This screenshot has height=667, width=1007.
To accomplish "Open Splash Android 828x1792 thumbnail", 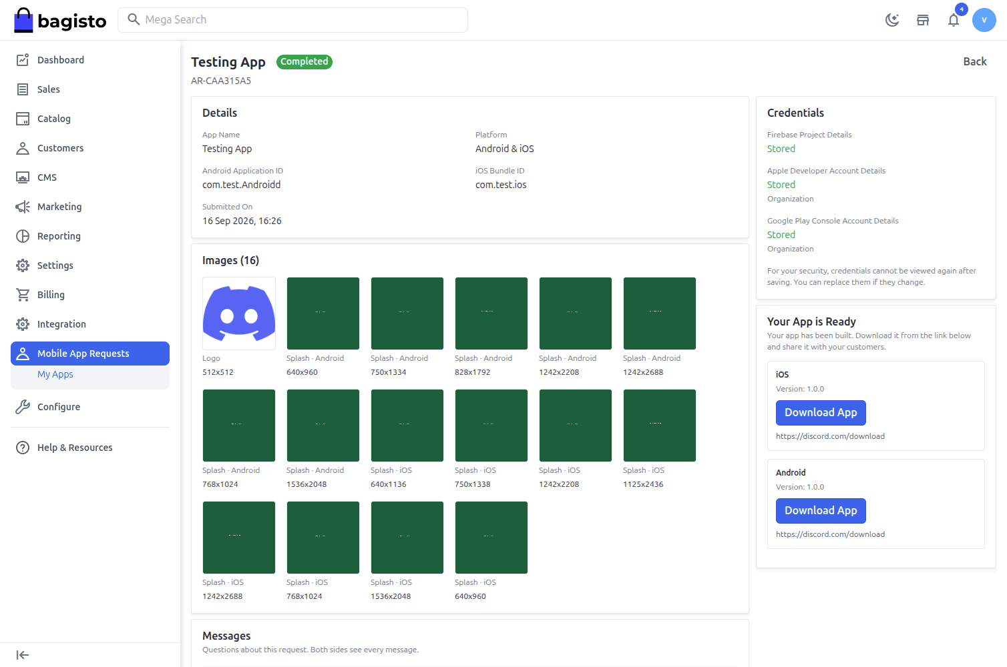I will [491, 313].
